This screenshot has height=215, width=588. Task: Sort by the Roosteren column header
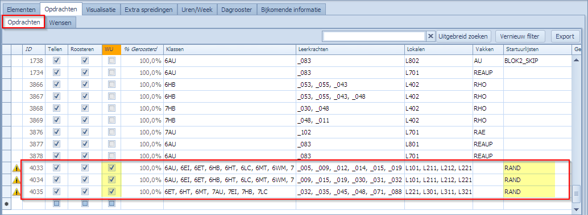85,49
